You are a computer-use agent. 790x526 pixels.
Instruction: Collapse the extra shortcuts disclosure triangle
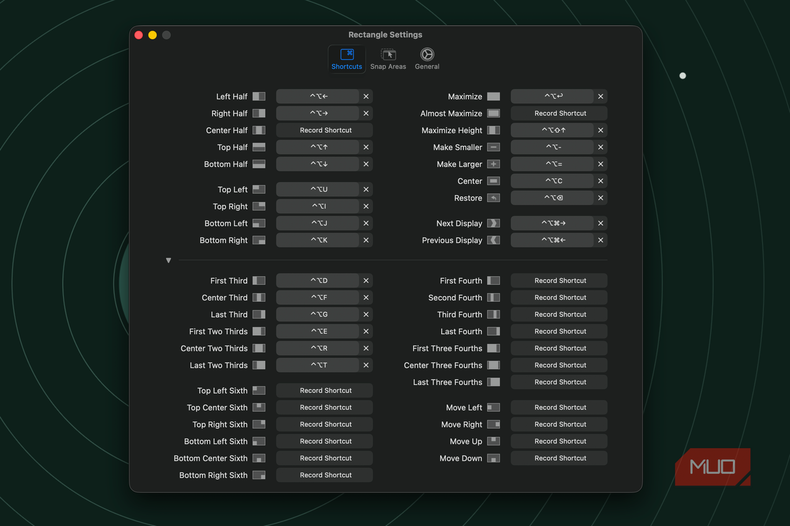[168, 261]
